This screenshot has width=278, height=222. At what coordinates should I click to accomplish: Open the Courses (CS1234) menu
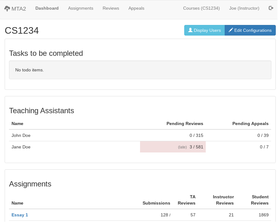pyautogui.click(x=201, y=8)
